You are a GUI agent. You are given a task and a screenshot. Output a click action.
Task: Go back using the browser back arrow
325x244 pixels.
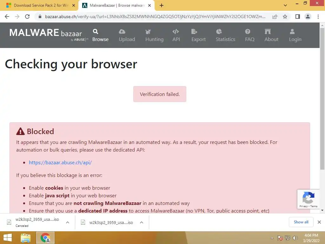[x=7, y=17]
